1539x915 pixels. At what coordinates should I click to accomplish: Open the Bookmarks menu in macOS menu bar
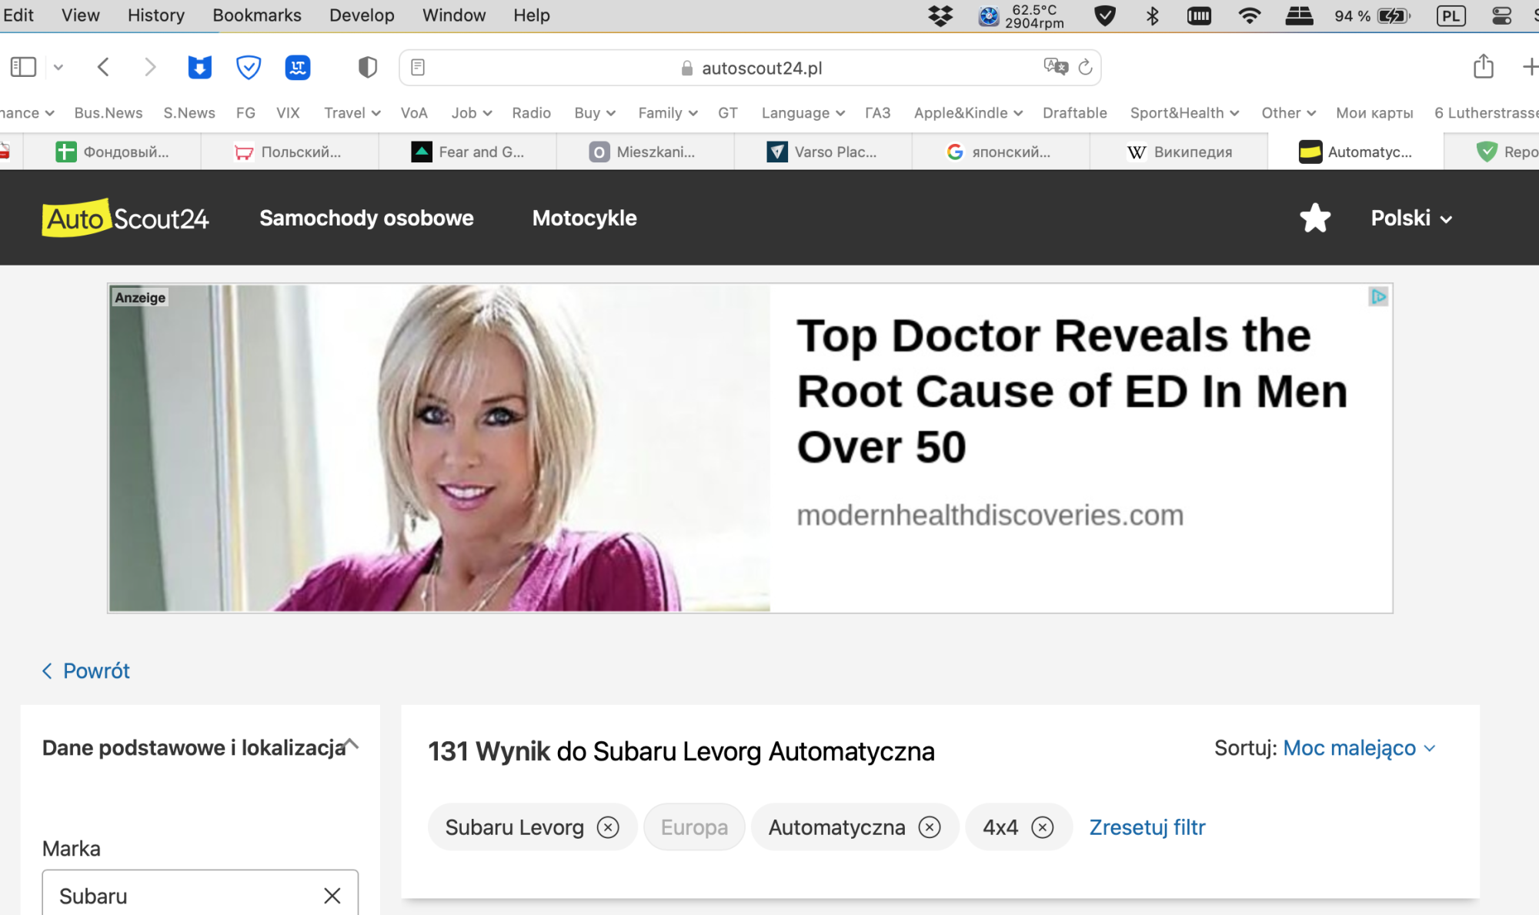tap(256, 15)
